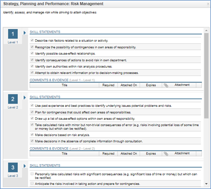Check 'Personally take calculated risks' checkbox

(x=32, y=174)
